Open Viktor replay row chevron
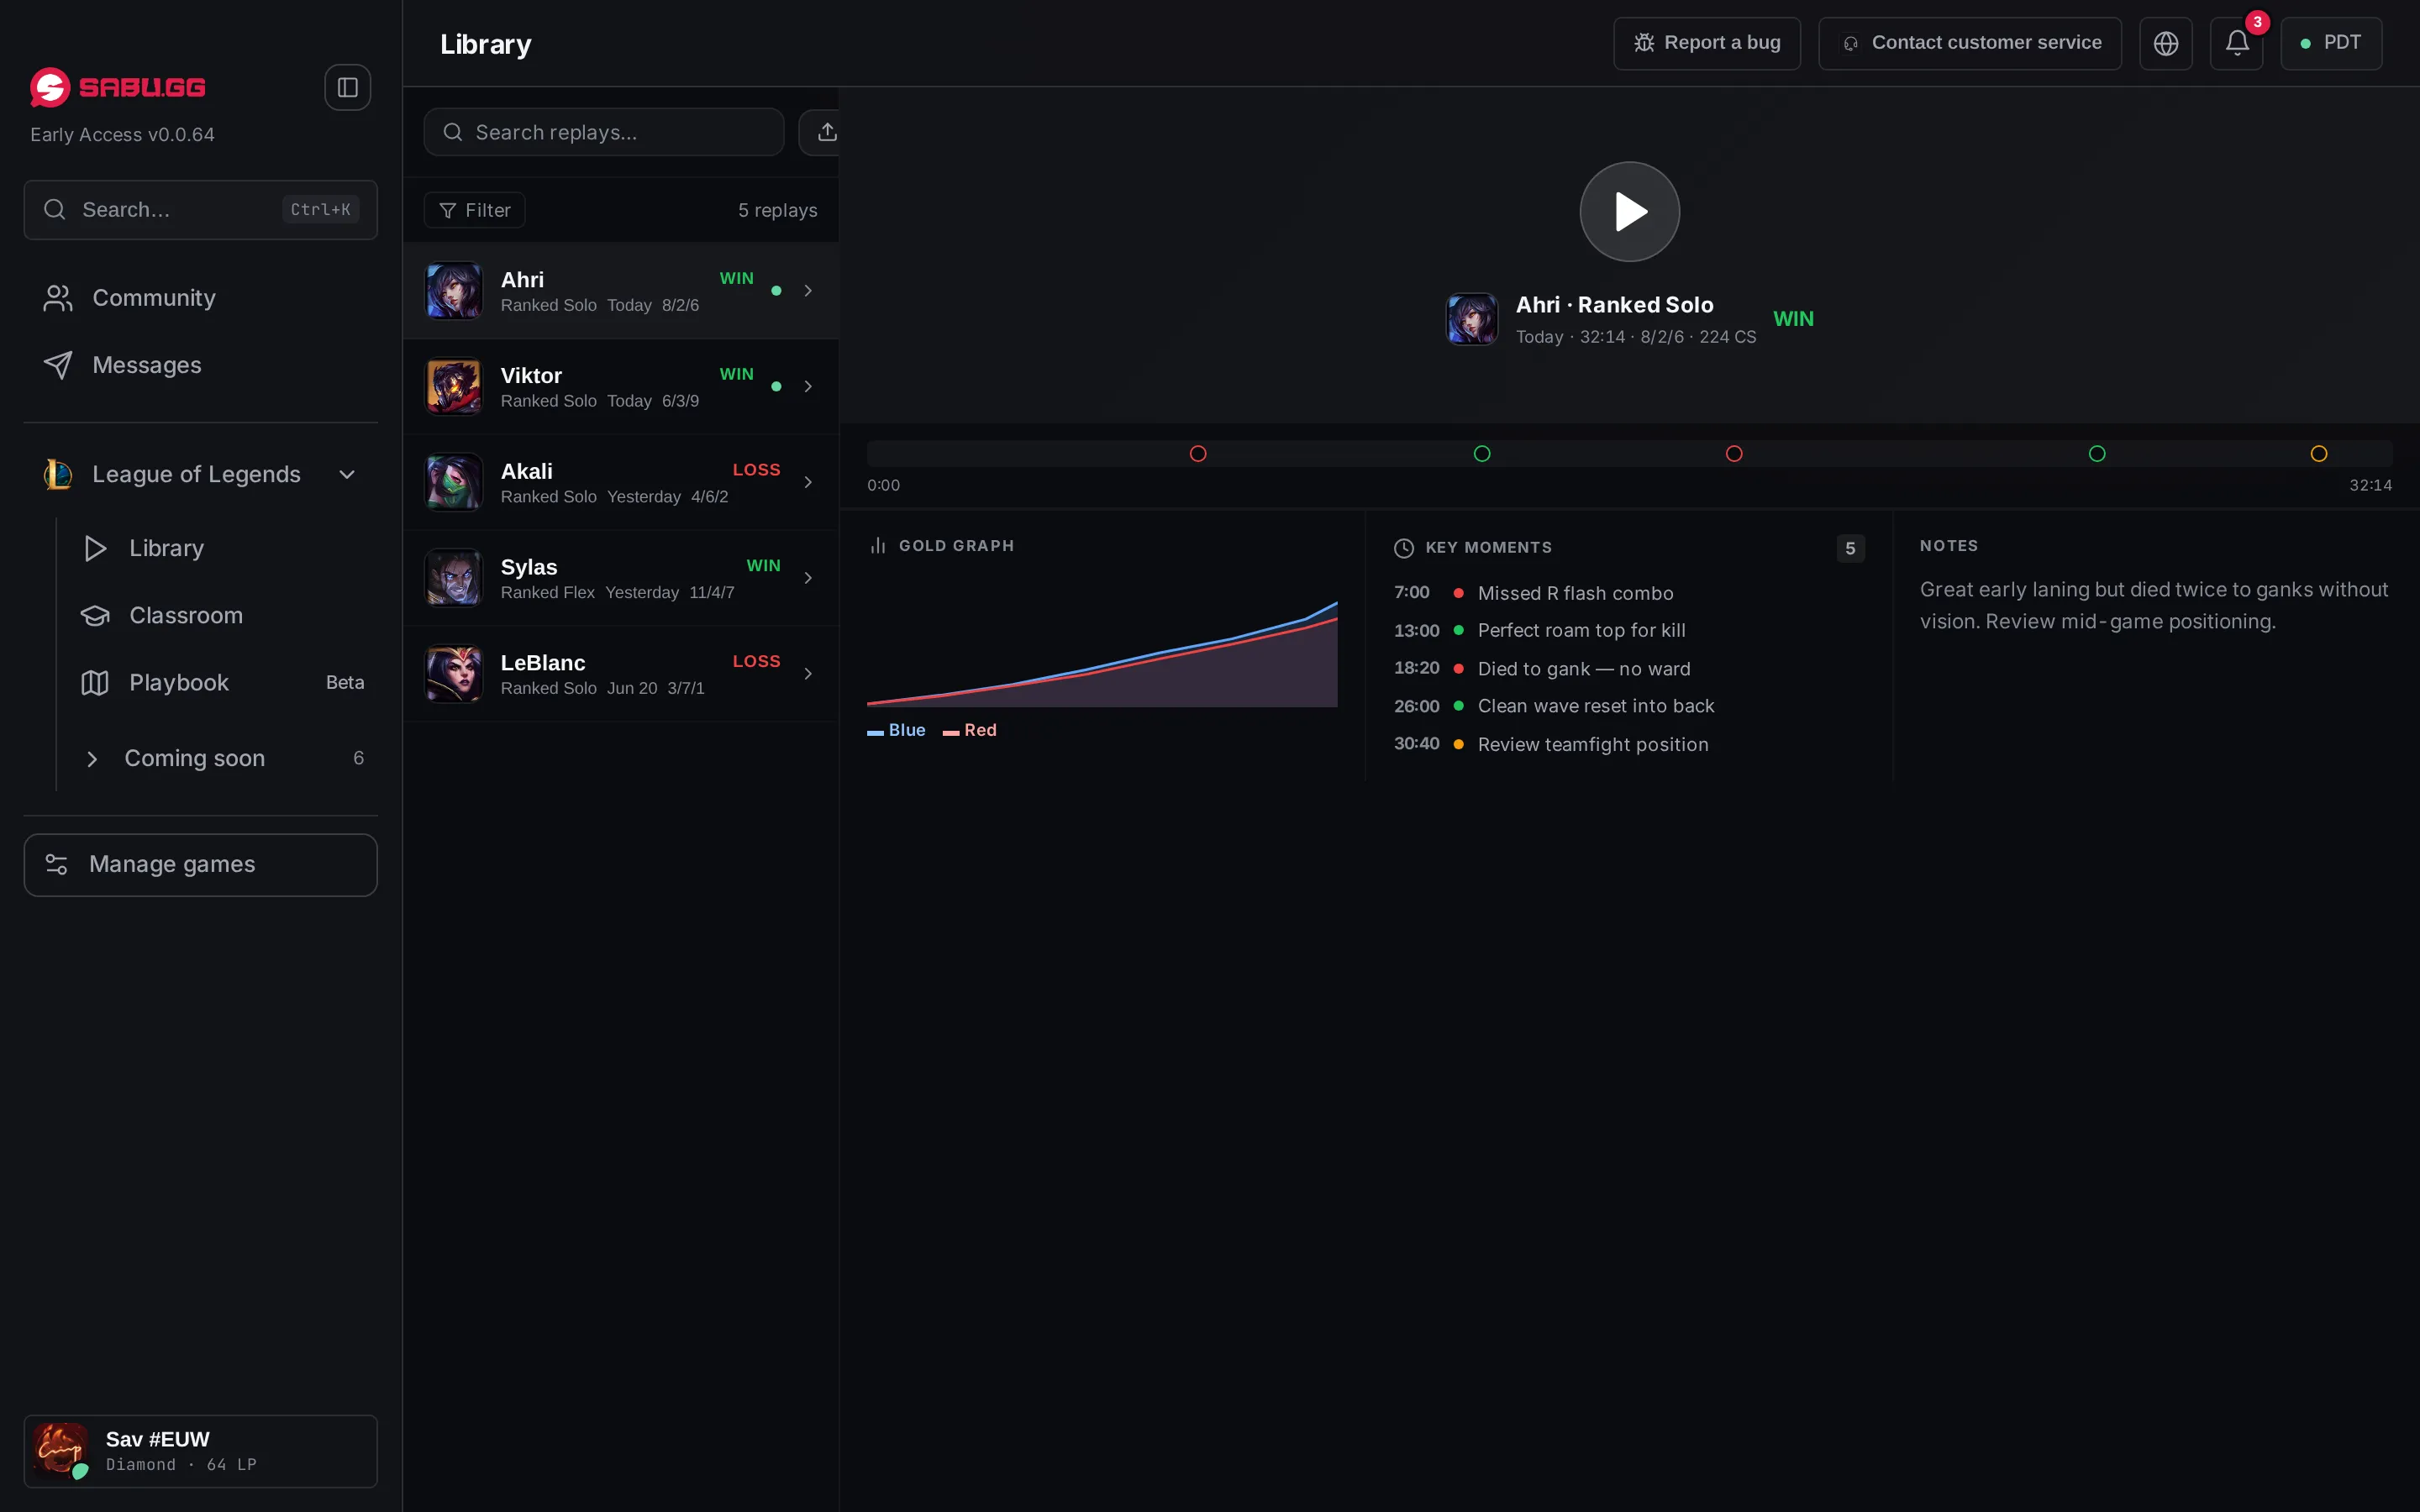This screenshot has height=1512, width=2420. [808, 387]
